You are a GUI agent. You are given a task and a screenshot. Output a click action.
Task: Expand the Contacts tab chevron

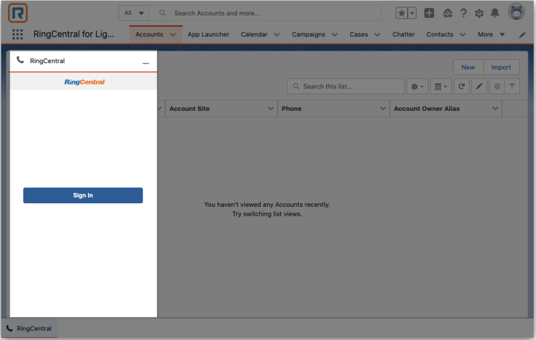pos(462,34)
